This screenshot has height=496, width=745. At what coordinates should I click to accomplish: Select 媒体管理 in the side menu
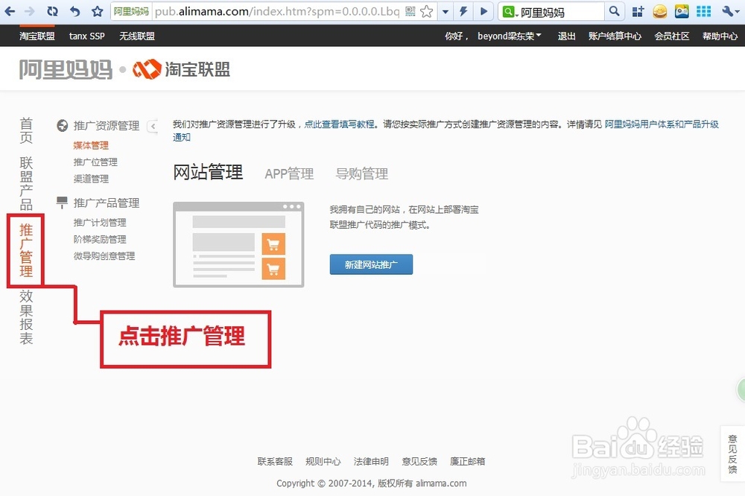coord(91,145)
